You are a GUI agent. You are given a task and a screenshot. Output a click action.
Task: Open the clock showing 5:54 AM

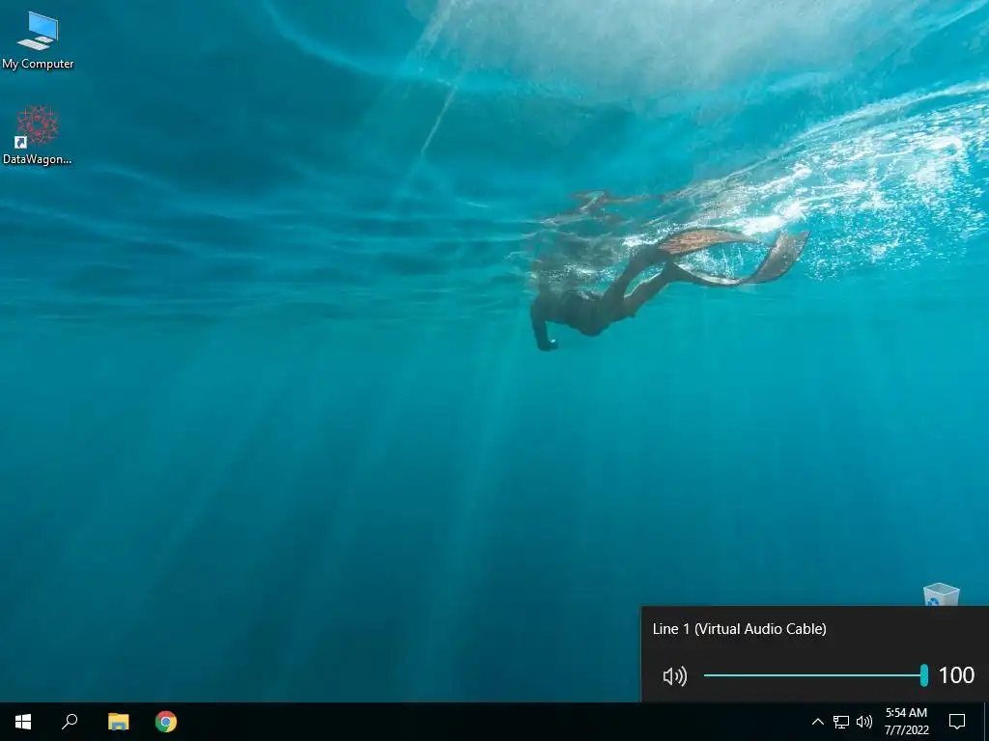[906, 722]
